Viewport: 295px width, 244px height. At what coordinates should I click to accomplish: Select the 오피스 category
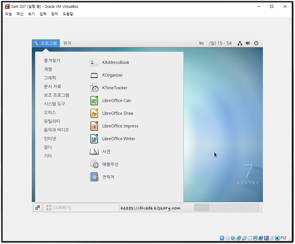[x=50, y=113]
